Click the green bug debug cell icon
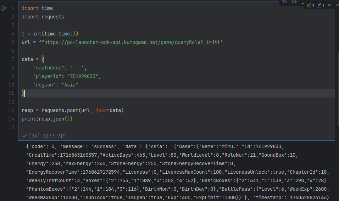The height and width of the screenshot is (201, 339). click(294, 2)
